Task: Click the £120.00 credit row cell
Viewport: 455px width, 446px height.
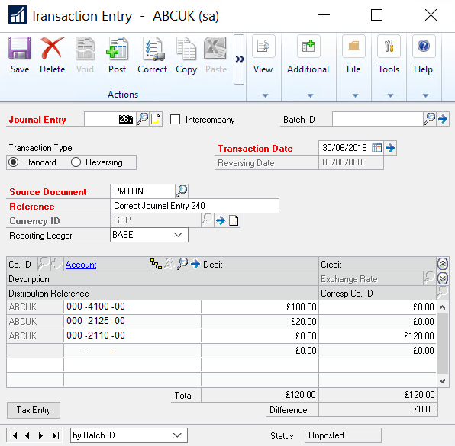Action: click(x=378, y=336)
